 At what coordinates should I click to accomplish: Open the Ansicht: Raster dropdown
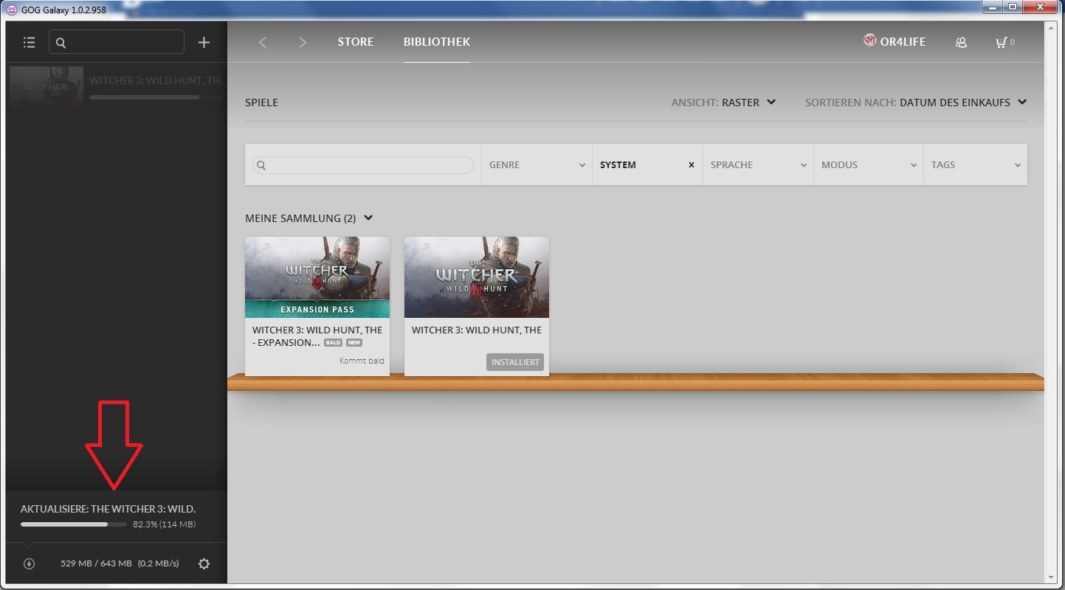click(723, 103)
